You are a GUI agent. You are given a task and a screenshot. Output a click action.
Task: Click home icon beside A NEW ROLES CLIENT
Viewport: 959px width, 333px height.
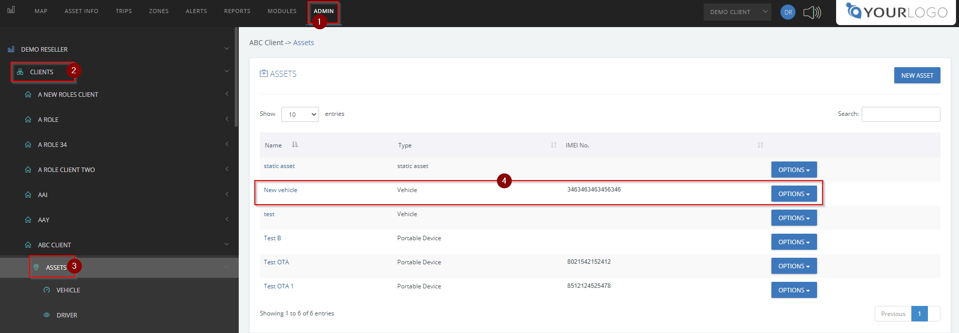(28, 94)
